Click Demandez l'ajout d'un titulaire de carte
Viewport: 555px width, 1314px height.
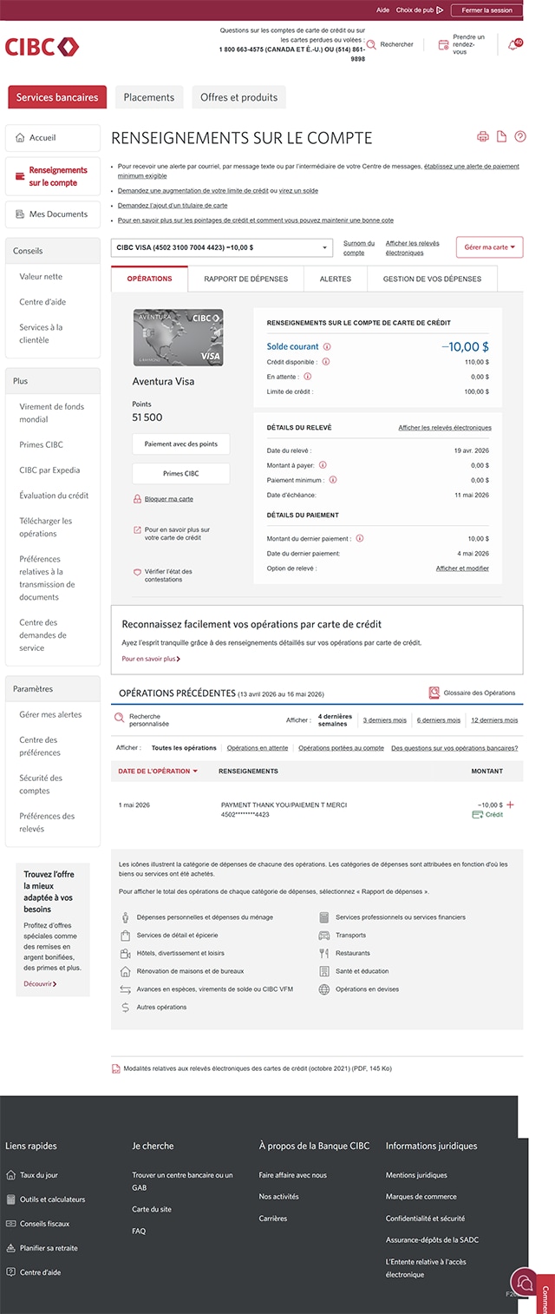(173, 206)
